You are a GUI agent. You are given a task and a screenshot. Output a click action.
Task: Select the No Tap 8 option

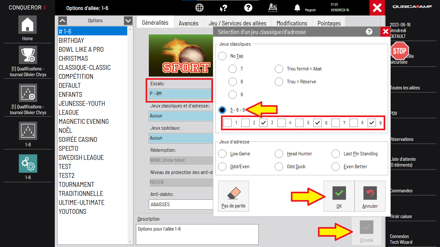tap(233, 82)
